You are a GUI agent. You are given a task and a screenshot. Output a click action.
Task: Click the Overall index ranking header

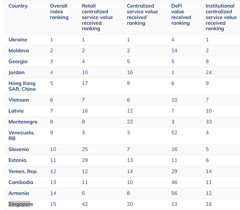pos(59,12)
